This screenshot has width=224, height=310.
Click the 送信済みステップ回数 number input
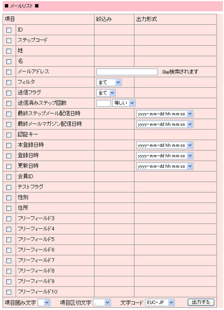[104, 103]
